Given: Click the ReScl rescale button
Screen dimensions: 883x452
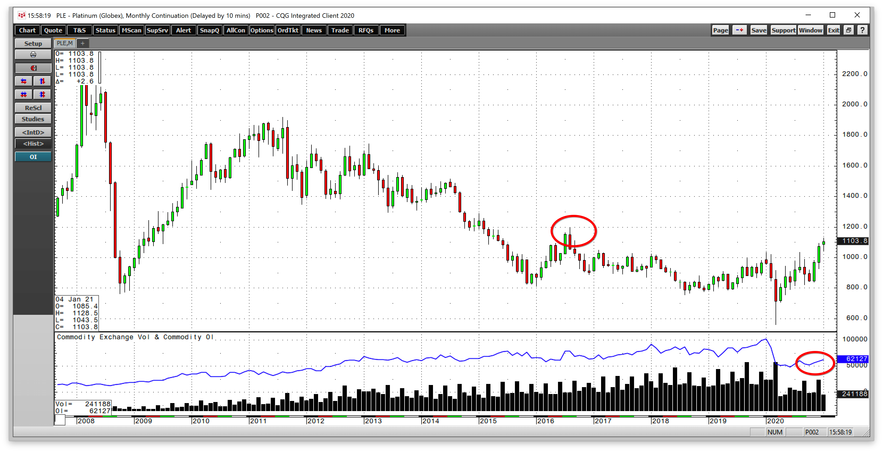Looking at the screenshot, I should (x=33, y=108).
